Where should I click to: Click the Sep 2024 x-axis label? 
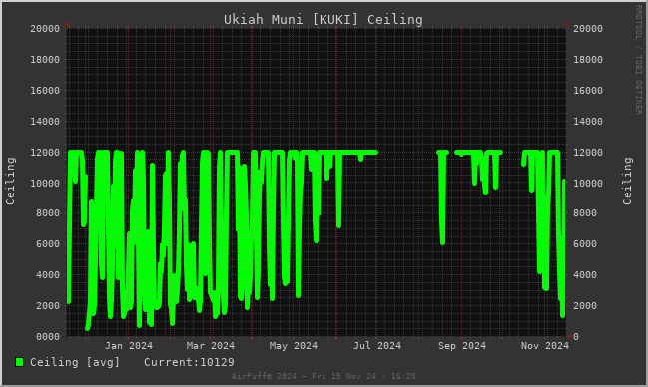click(462, 346)
